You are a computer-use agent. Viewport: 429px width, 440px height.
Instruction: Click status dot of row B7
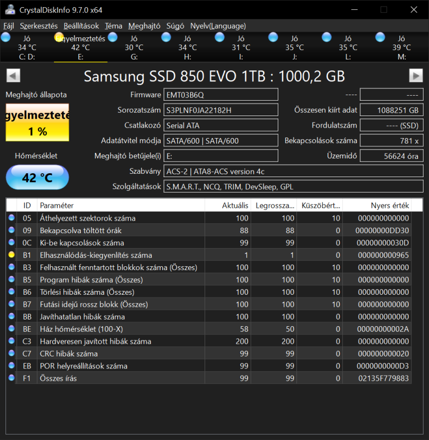12,304
